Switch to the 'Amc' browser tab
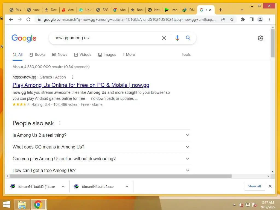The image size is (280, 210). click(x=68, y=10)
